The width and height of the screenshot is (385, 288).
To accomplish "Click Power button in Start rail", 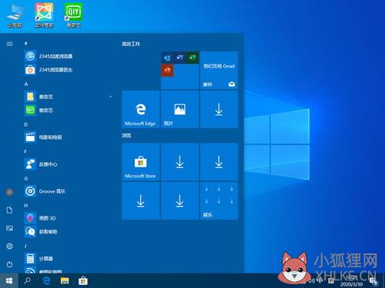I will click(x=9, y=264).
